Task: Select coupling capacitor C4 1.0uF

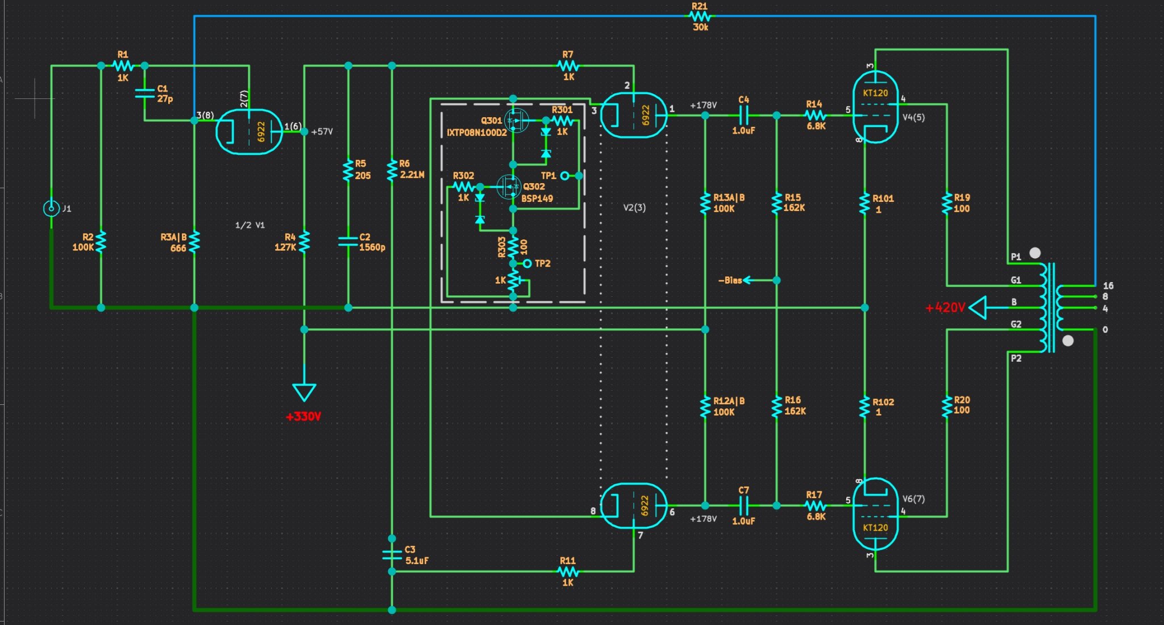Action: [x=743, y=115]
